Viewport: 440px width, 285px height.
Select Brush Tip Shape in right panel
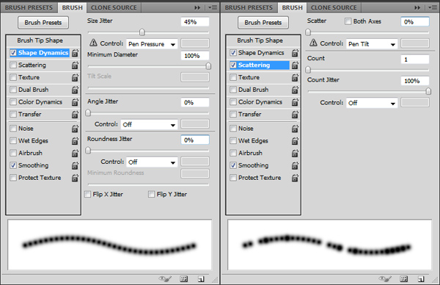point(260,40)
